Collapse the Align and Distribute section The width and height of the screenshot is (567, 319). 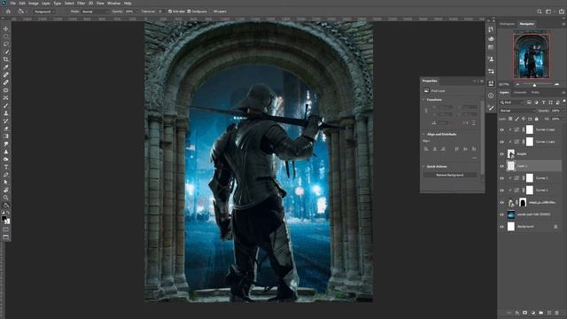coord(423,134)
